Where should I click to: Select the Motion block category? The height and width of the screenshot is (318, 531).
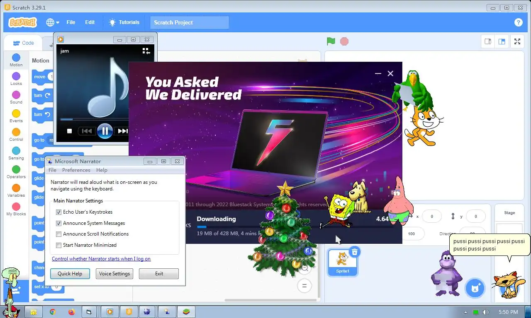tap(16, 60)
